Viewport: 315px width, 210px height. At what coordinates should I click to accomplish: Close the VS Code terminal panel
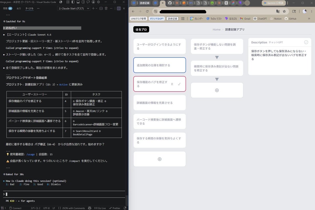tap(124, 8)
